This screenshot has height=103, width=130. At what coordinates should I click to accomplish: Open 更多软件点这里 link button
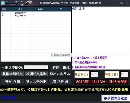(x=115, y=98)
